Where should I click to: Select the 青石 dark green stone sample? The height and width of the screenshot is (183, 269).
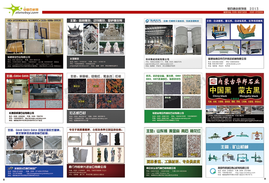pyautogui.click(x=180, y=146)
